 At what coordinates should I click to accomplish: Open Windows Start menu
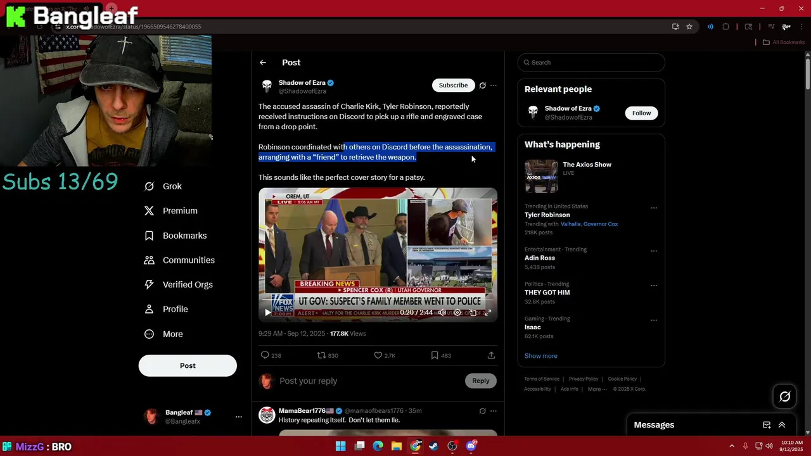[x=341, y=446]
